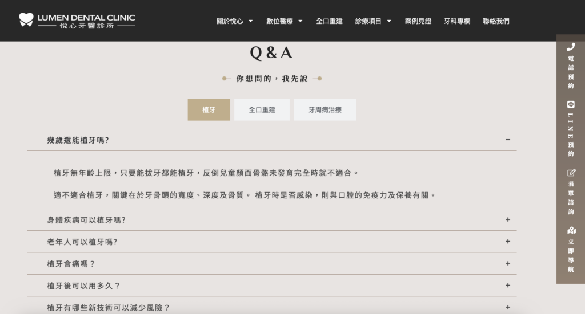Expand 身體疾病可以植牙嗎 with plus icon
Viewport: 585px width, 314px height.
508,219
